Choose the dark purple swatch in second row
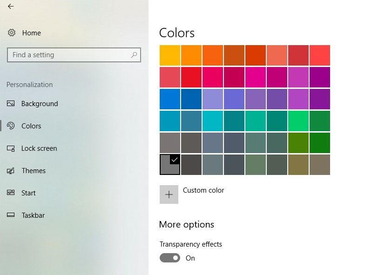 point(320,77)
